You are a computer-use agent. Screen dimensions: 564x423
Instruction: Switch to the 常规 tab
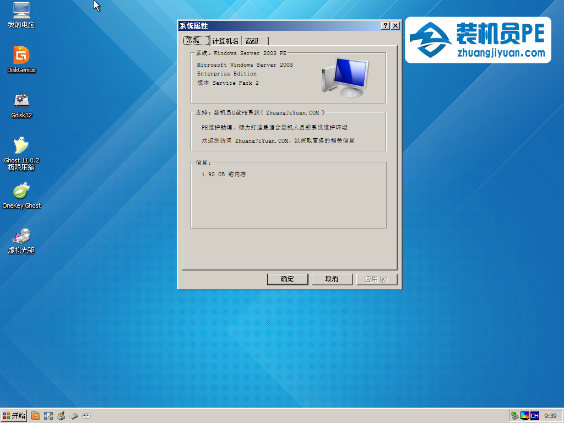pyautogui.click(x=196, y=40)
